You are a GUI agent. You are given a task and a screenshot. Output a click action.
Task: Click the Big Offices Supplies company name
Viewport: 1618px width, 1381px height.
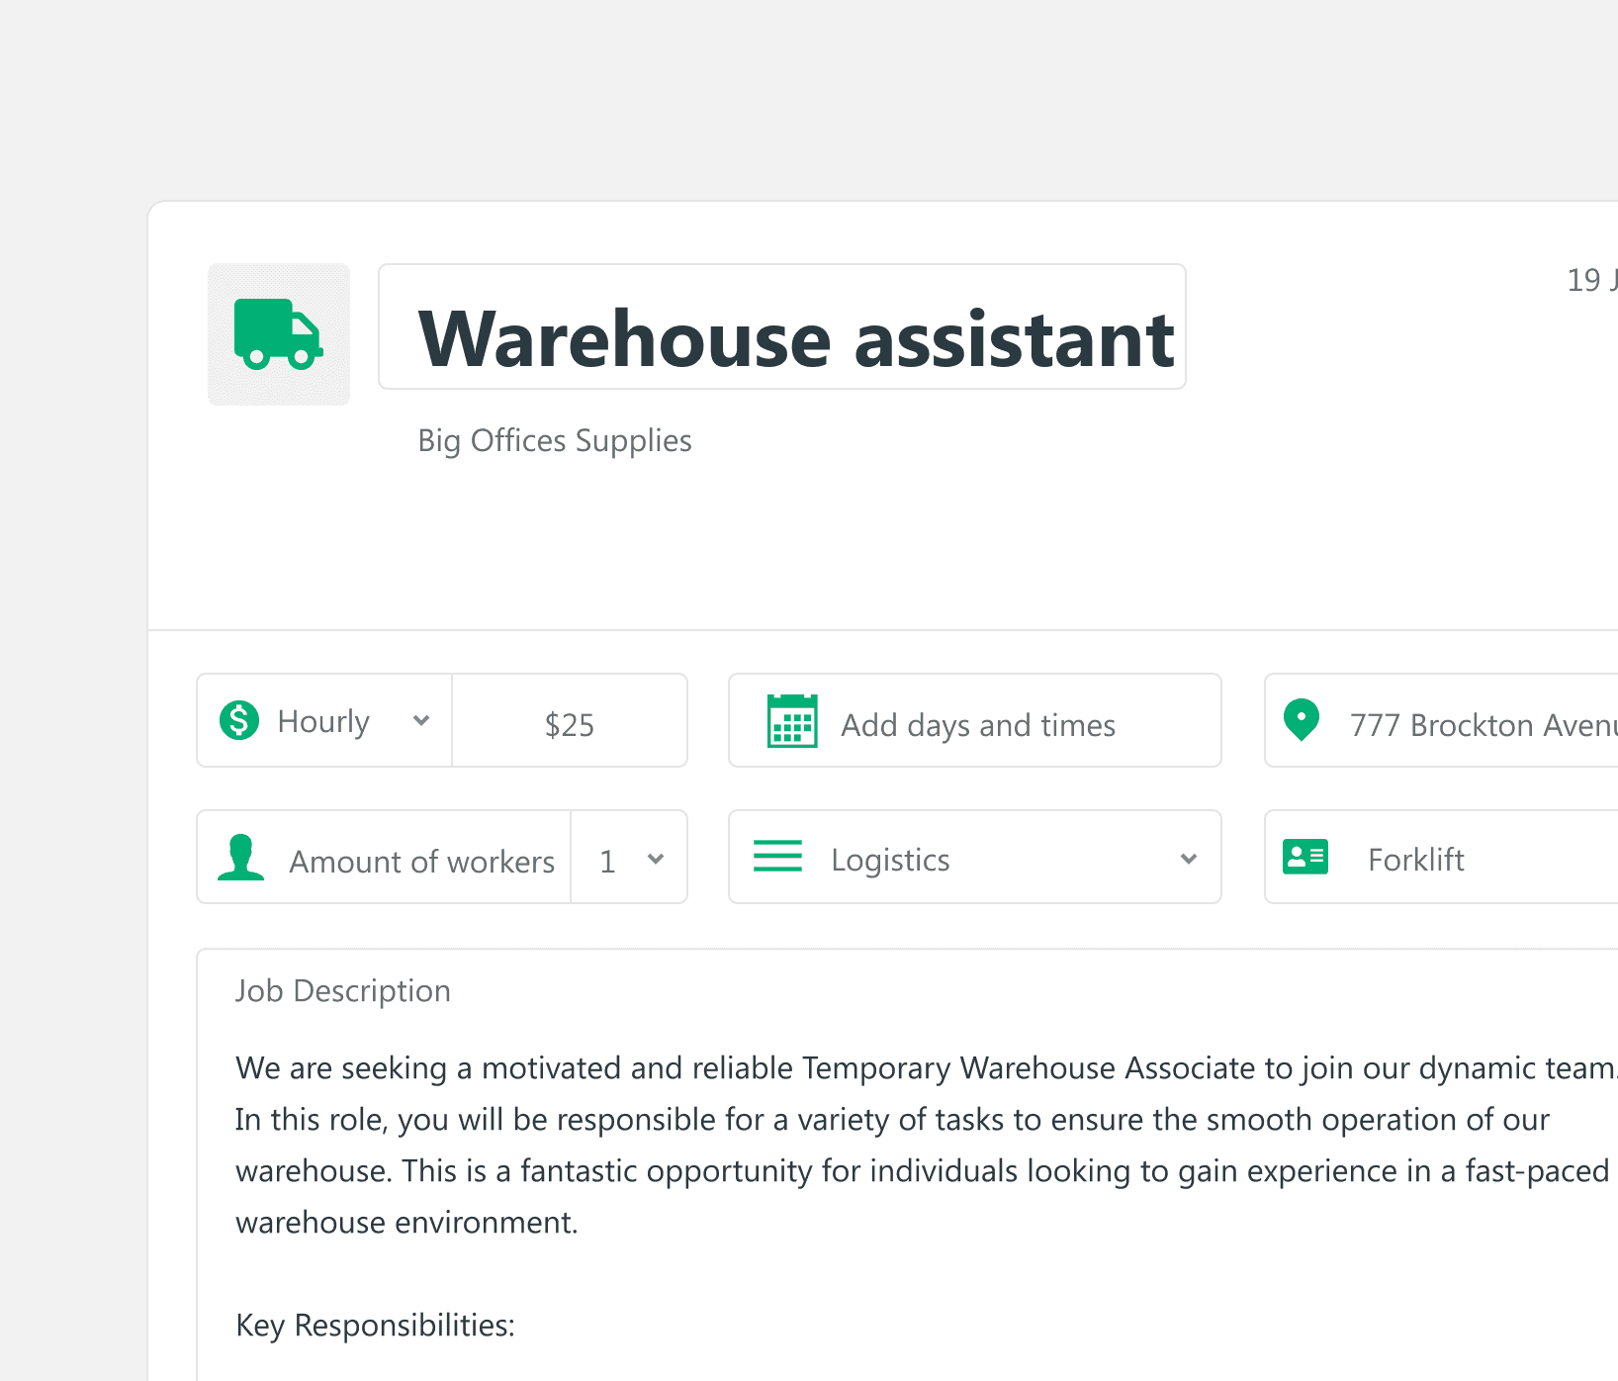coord(554,440)
